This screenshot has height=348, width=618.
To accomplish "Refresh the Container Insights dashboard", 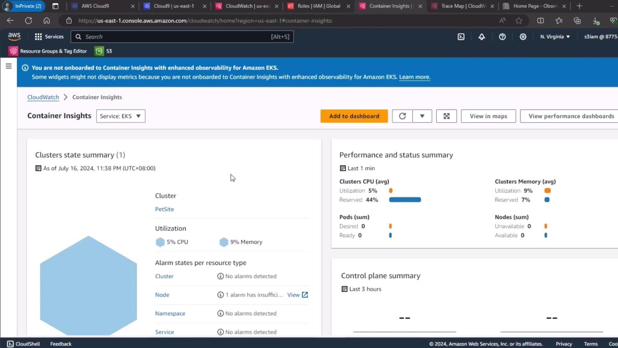I will 402,116.
